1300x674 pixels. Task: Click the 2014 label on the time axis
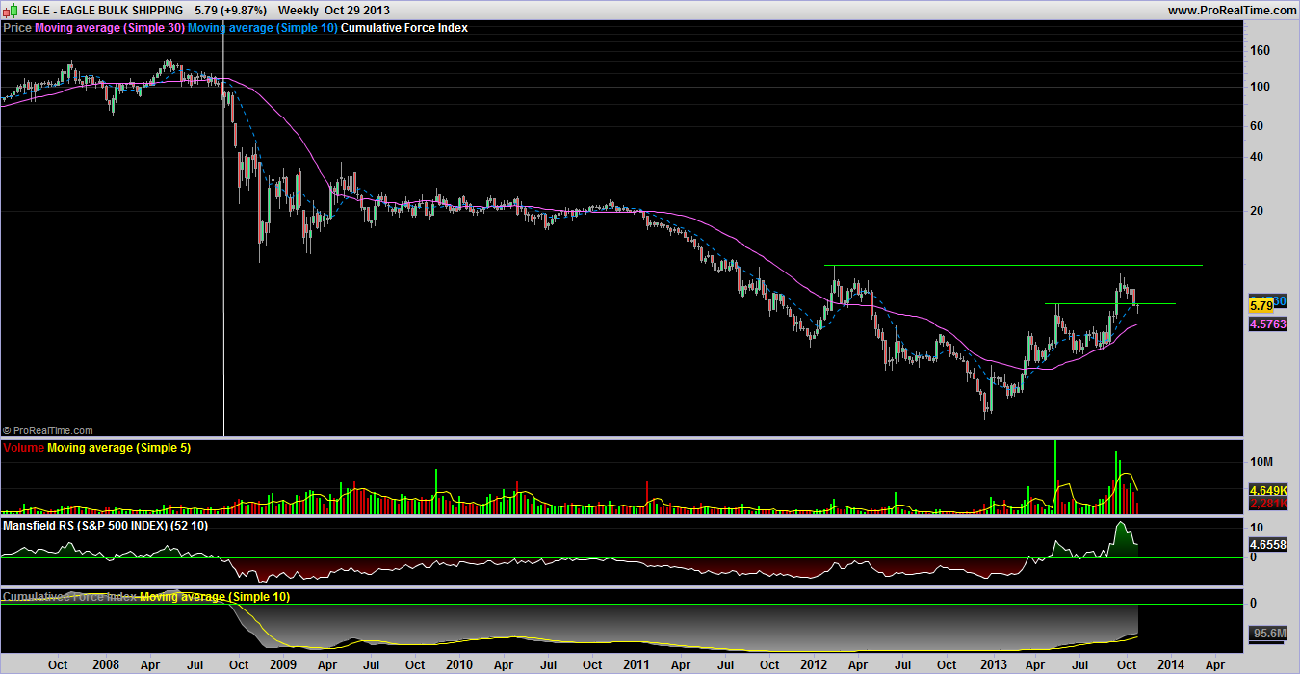1169,664
